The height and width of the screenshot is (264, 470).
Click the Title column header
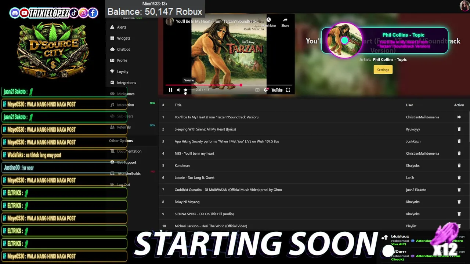[178, 105]
